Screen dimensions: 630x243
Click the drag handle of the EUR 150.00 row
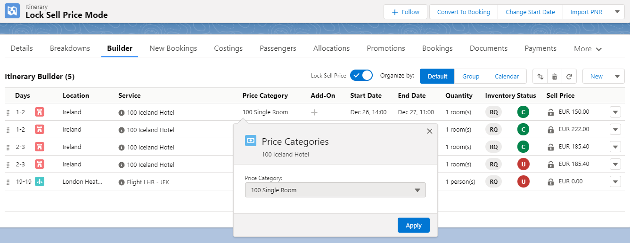(x=8, y=113)
